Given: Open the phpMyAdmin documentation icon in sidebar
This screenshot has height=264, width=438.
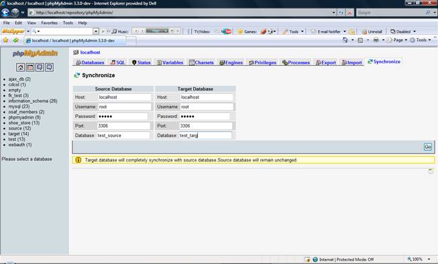Looking at the screenshot, I should coord(40,67).
